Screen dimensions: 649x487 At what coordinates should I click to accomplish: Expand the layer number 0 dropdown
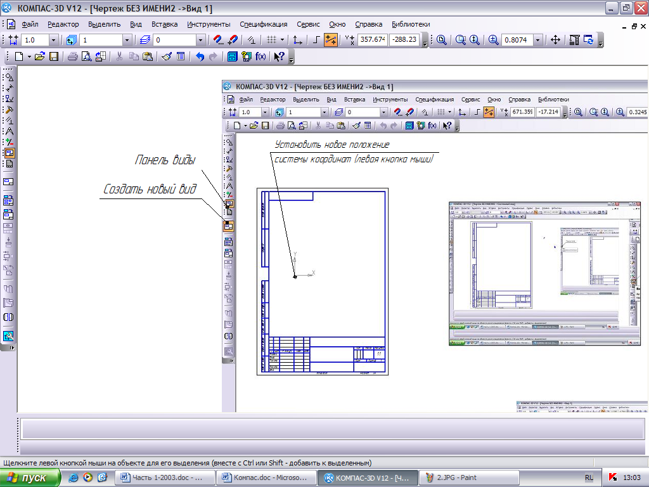point(200,40)
